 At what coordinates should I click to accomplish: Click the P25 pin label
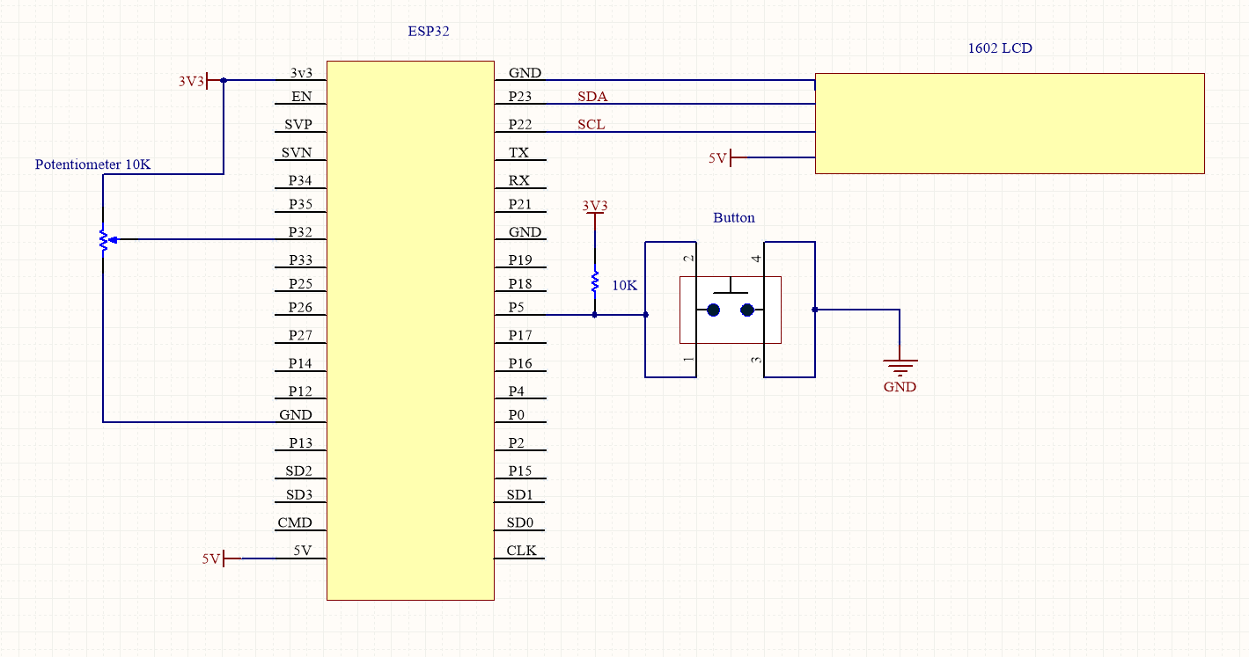tap(300, 284)
